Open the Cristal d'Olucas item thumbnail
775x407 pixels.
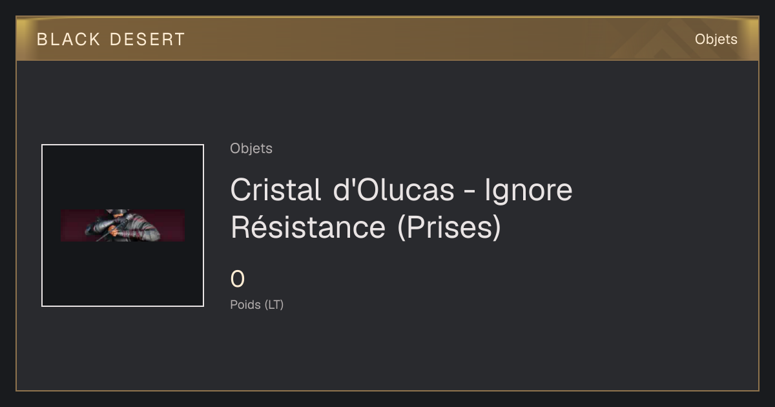pos(123,225)
